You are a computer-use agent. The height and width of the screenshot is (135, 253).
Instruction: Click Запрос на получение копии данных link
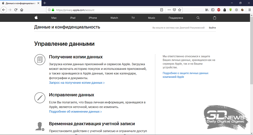pyautogui.click(x=77, y=83)
